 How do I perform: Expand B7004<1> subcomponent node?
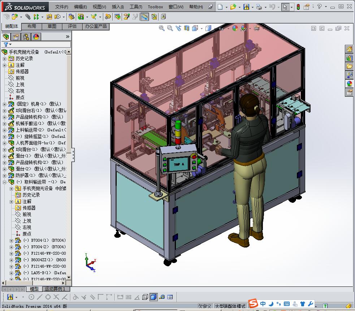click(x=11, y=241)
